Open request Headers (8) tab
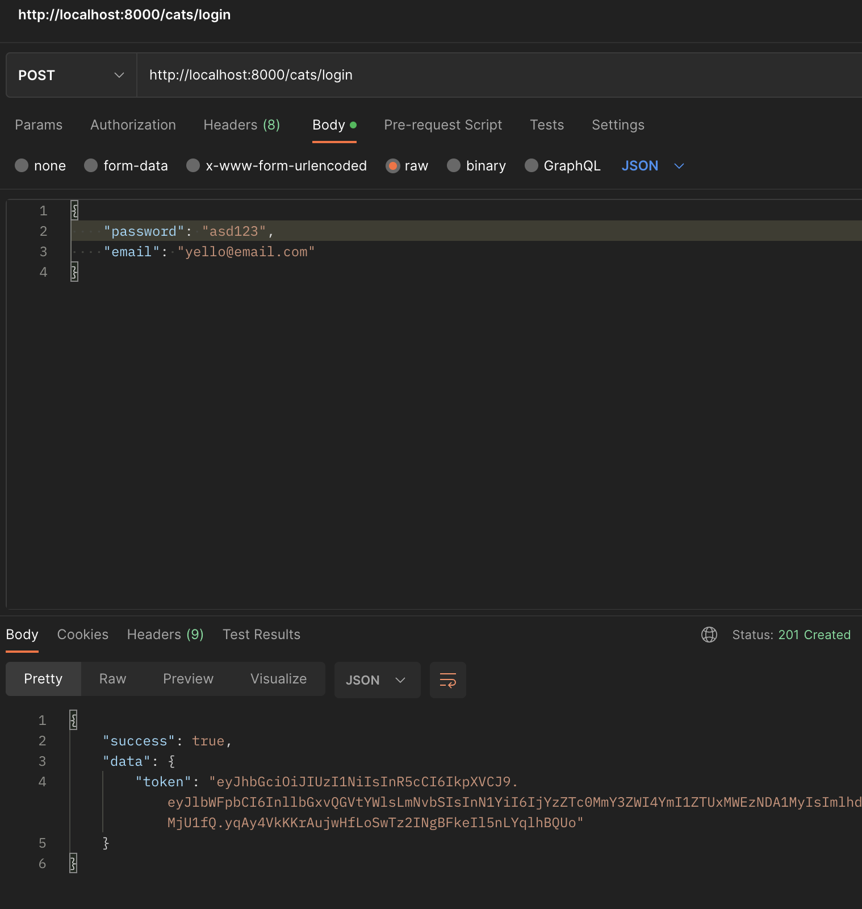This screenshot has width=862, height=909. coord(242,125)
